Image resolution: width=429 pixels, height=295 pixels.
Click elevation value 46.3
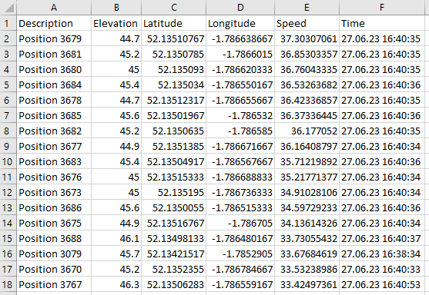116,285
